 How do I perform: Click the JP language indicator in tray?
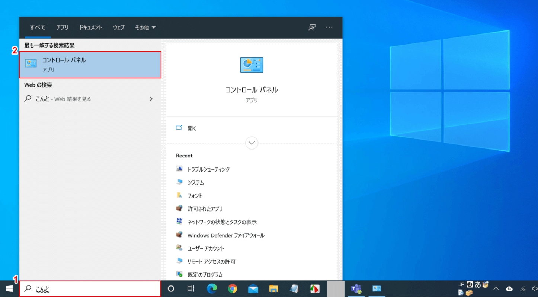click(x=461, y=284)
